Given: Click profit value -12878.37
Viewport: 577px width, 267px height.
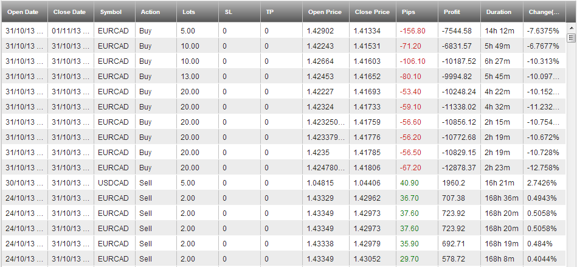Looking at the screenshot, I should pyautogui.click(x=459, y=168).
